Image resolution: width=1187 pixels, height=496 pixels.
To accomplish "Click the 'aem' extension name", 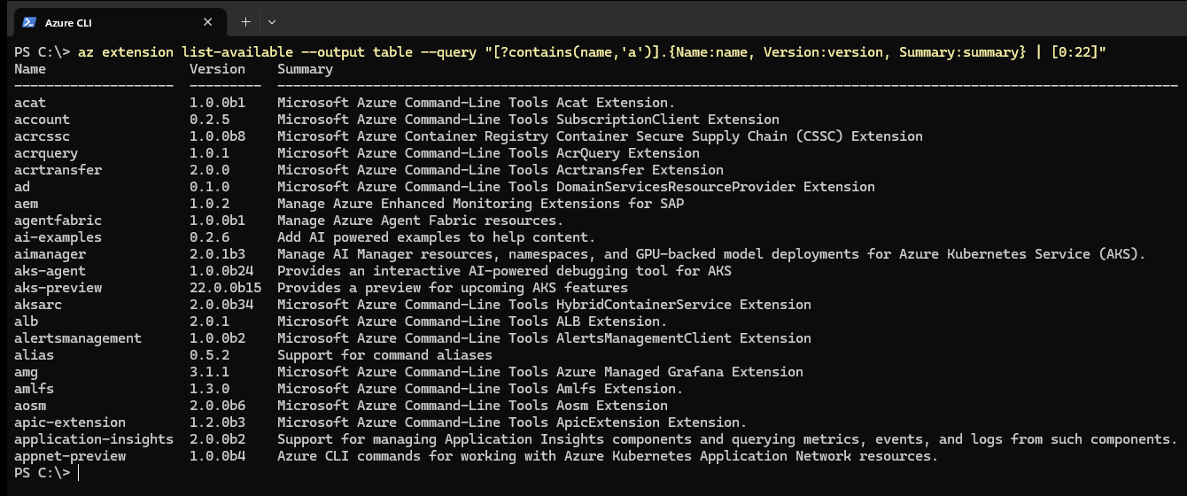I will click(x=26, y=204).
